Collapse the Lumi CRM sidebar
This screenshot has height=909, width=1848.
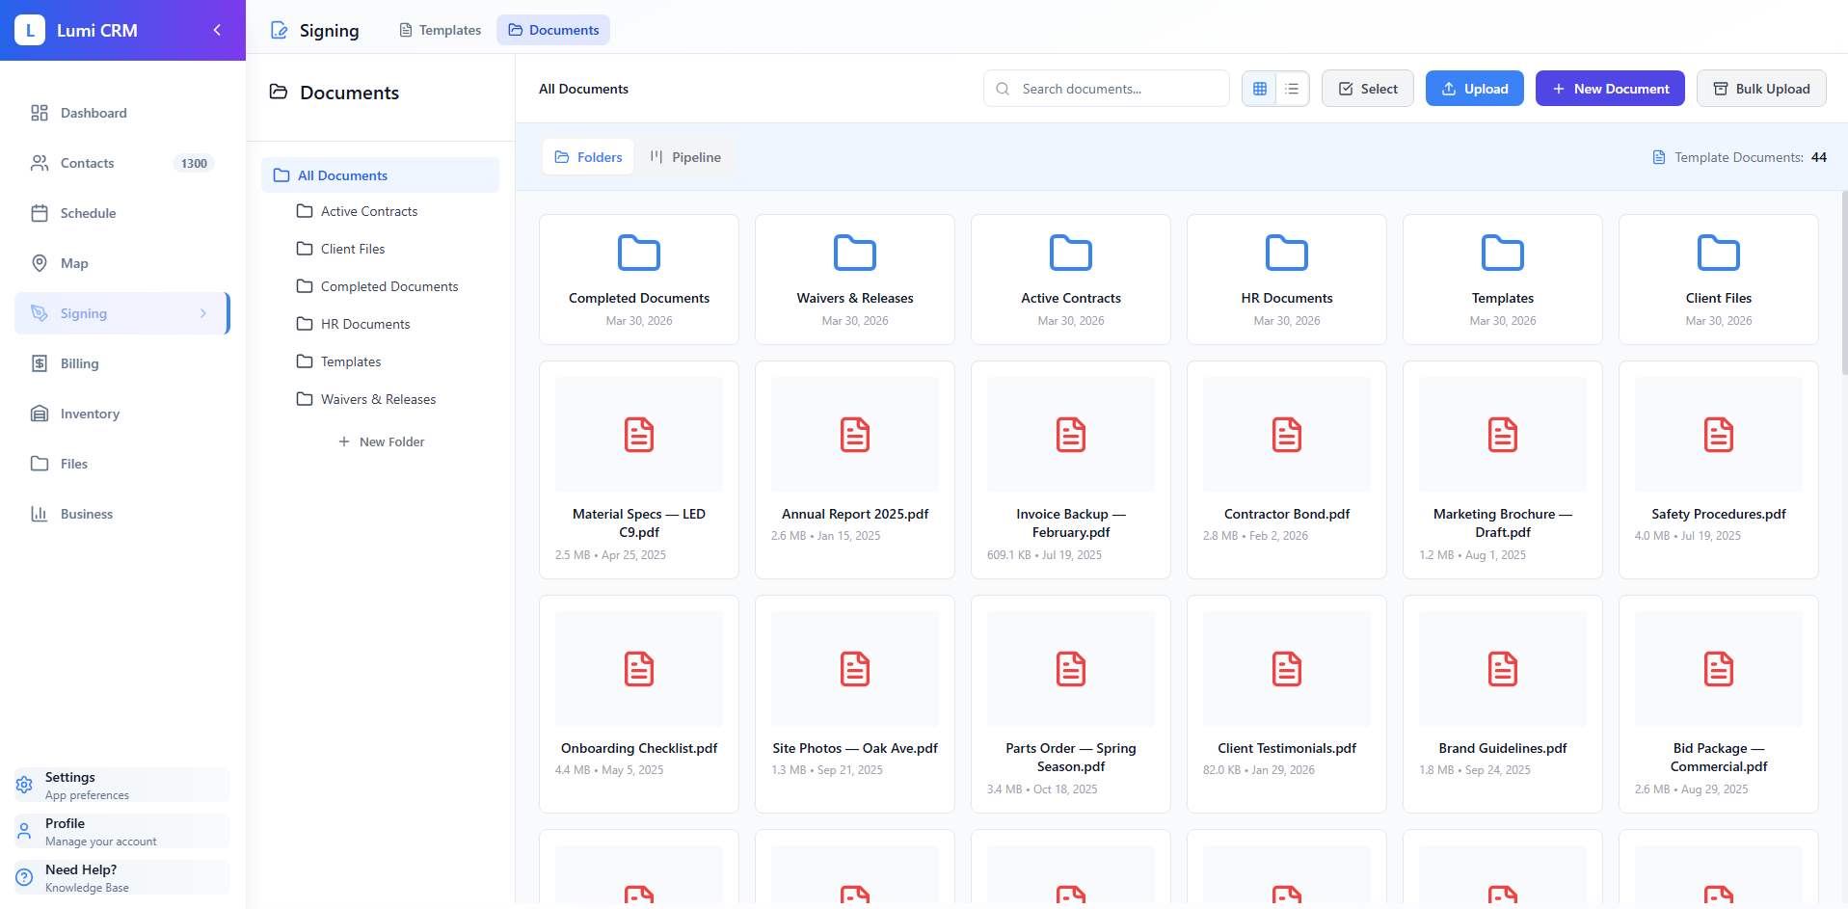point(217,30)
